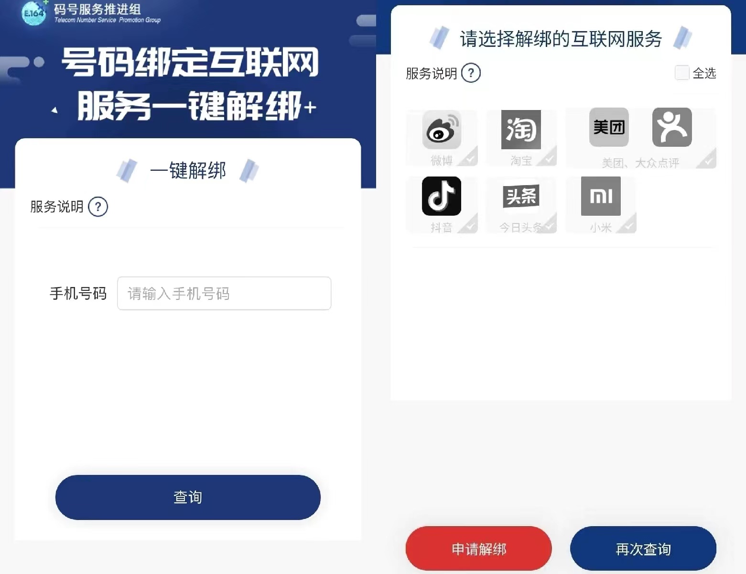Tick the 全选 select-all checkbox
This screenshot has height=574, width=746.
[682, 73]
